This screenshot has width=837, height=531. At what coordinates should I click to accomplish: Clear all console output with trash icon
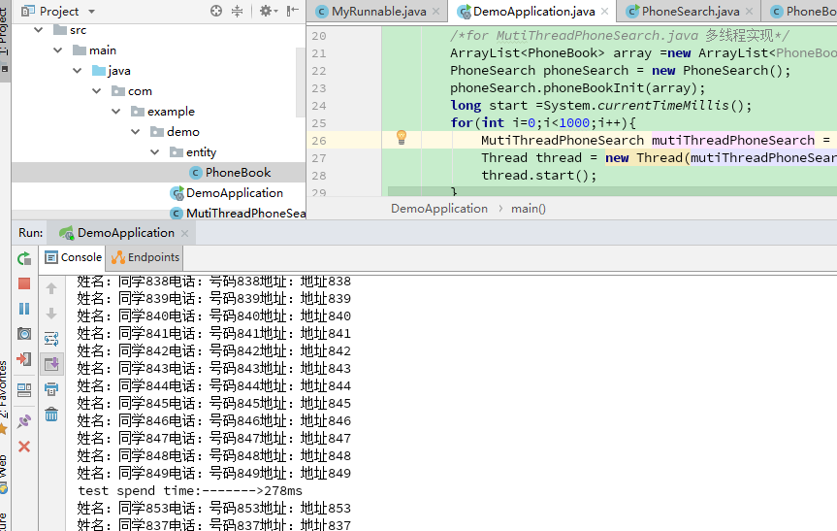click(x=51, y=415)
